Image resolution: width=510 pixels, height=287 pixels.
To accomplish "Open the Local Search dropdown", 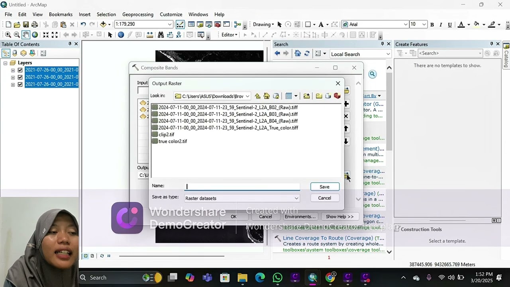I will pos(388,54).
